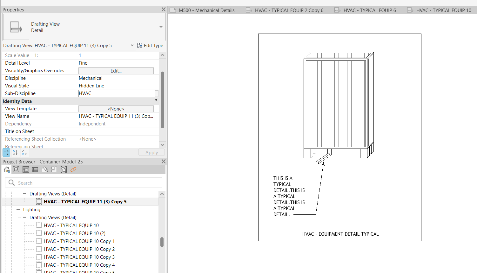The width and height of the screenshot is (477, 273).
Task: Select HVAC - TYPICAL EQUIP 10 Copy 3
Action: coord(79,257)
